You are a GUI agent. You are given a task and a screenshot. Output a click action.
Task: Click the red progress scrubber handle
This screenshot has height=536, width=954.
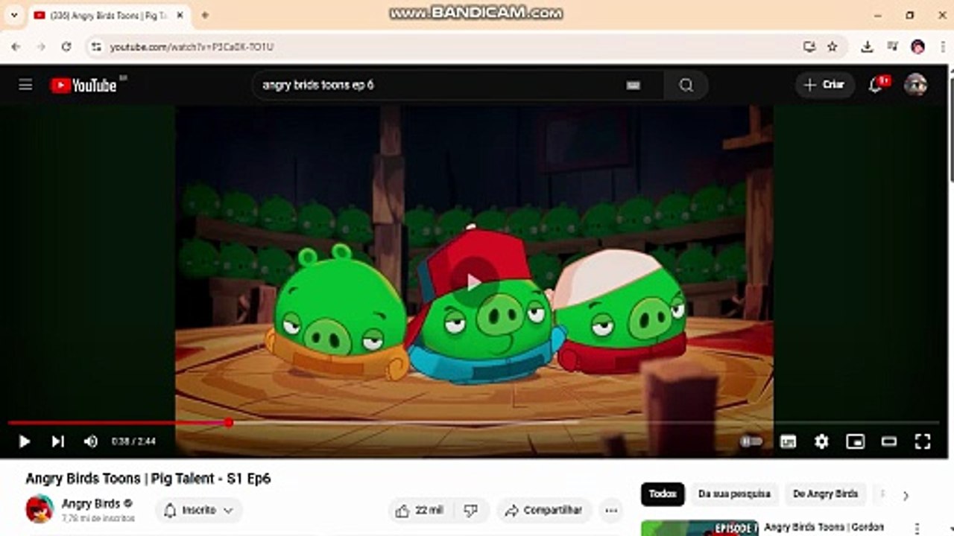229,423
